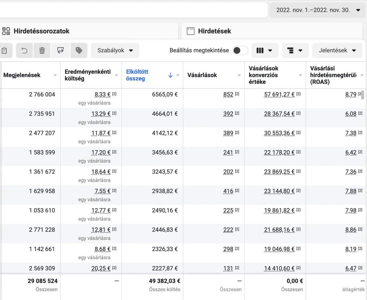Click the tag label icon

[x=79, y=50]
